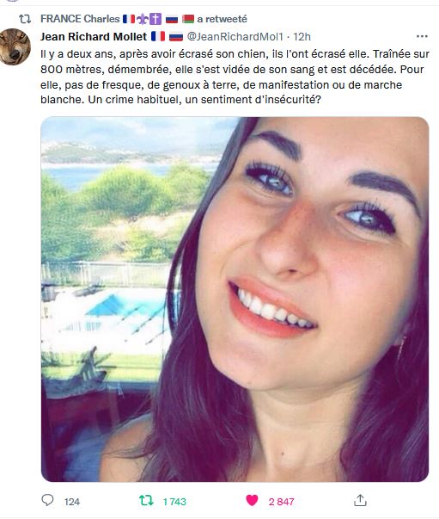Image resolution: width=439 pixels, height=519 pixels.
Task: Unlike the tweet via pink heart icon
Action: (252, 500)
